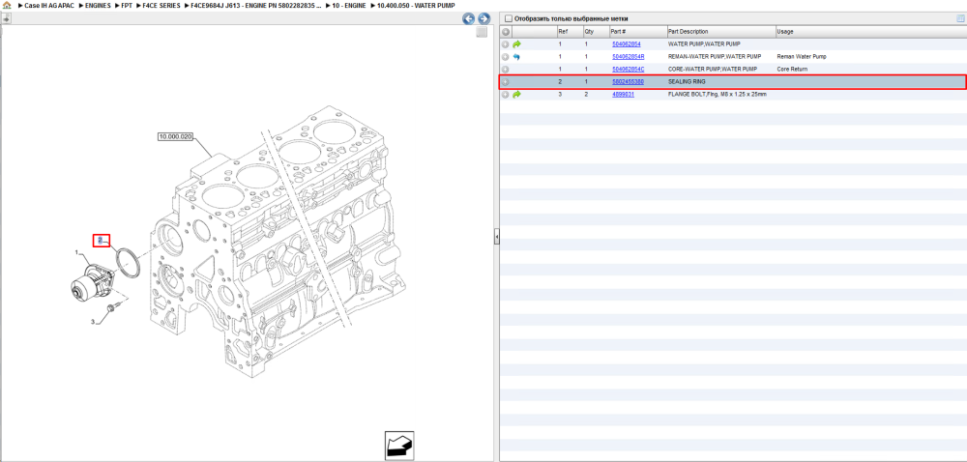Click the 10.000.020 reference label in diagram

coord(176,136)
